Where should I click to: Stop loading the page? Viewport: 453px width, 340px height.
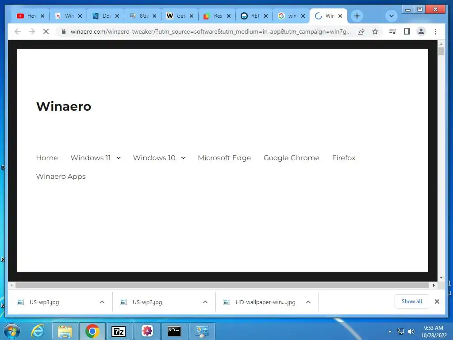pyautogui.click(x=46, y=31)
